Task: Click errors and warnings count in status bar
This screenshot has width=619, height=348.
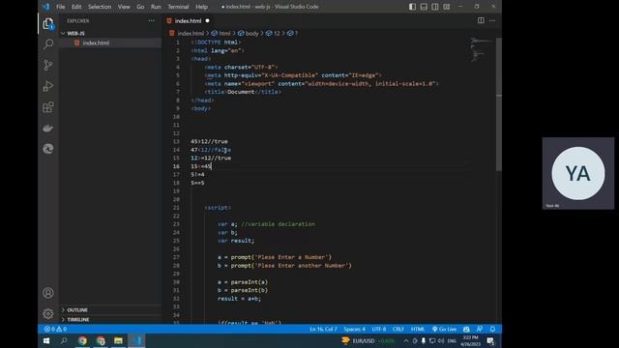Action: (55, 329)
